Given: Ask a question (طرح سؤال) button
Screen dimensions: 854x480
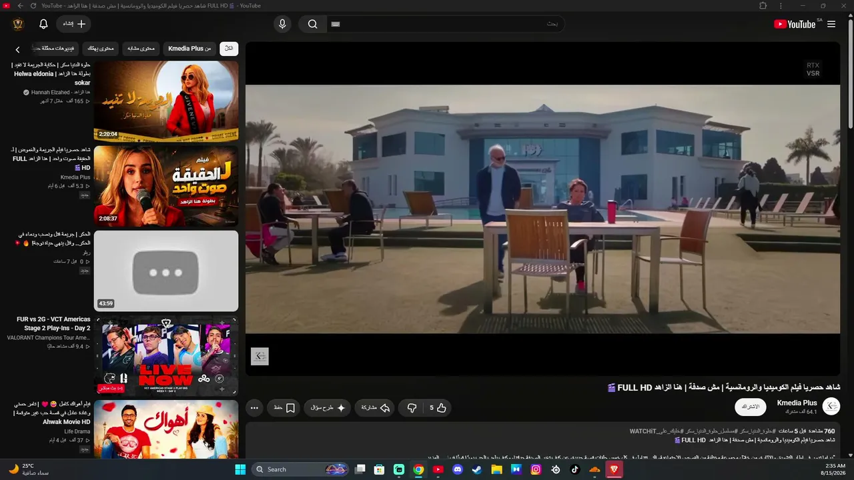Looking at the screenshot, I should click(x=328, y=408).
